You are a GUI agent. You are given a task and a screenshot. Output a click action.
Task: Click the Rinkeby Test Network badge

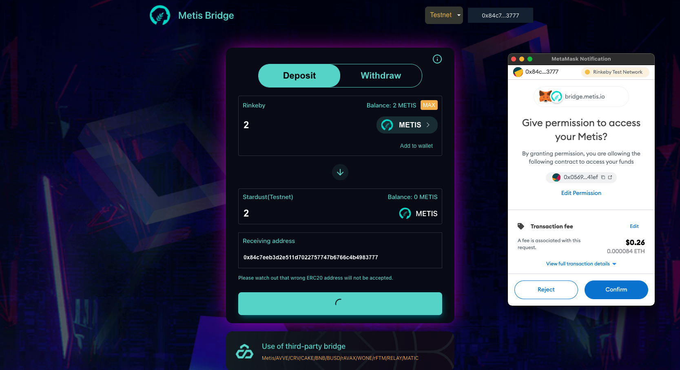[615, 72]
